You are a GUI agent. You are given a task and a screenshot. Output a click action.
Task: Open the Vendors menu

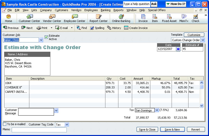pyautogui.click(x=76, y=10)
